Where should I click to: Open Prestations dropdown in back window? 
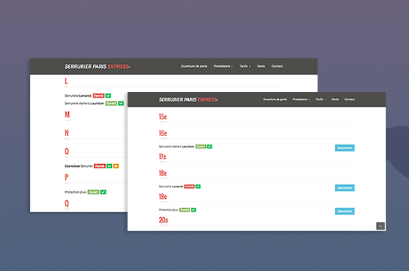[x=223, y=66]
